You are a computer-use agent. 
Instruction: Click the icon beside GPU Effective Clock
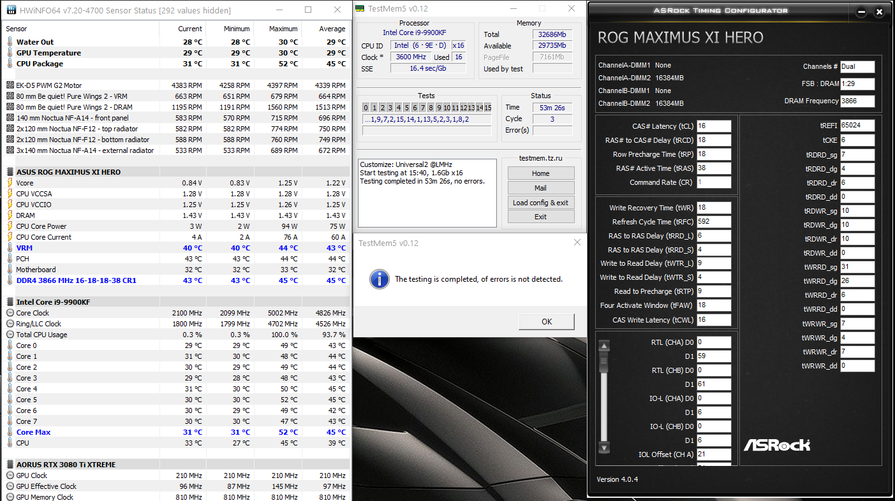click(x=10, y=486)
